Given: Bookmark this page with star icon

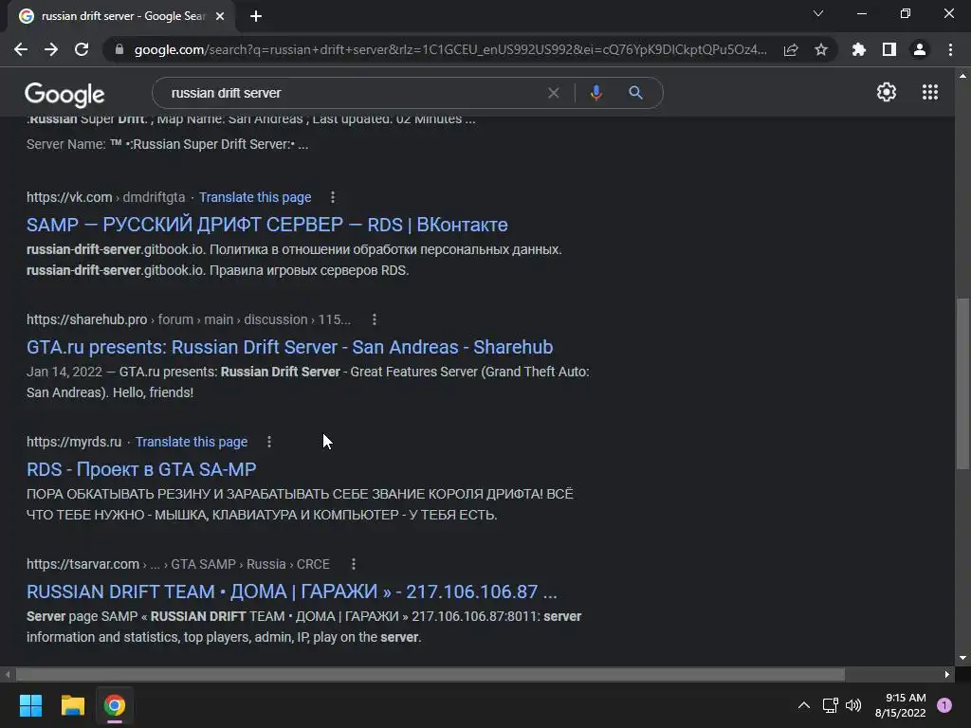Looking at the screenshot, I should (821, 49).
